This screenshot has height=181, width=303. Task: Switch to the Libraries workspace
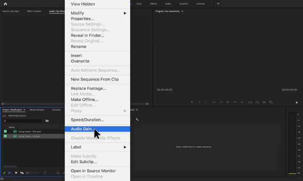(200, 3)
